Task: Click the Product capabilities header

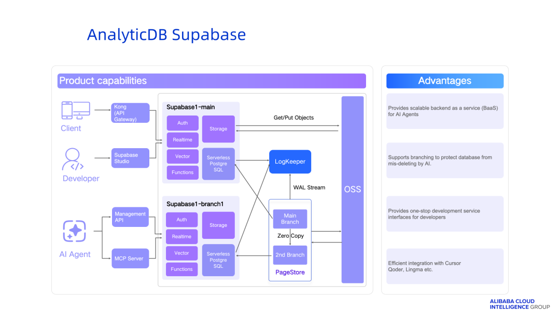Action: tap(212, 81)
